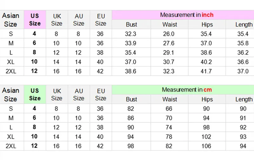Image resolution: width=254 pixels, height=160 pixels.
Task: Click the 33.9 bust measurement cell
Action: pyautogui.click(x=131, y=43)
